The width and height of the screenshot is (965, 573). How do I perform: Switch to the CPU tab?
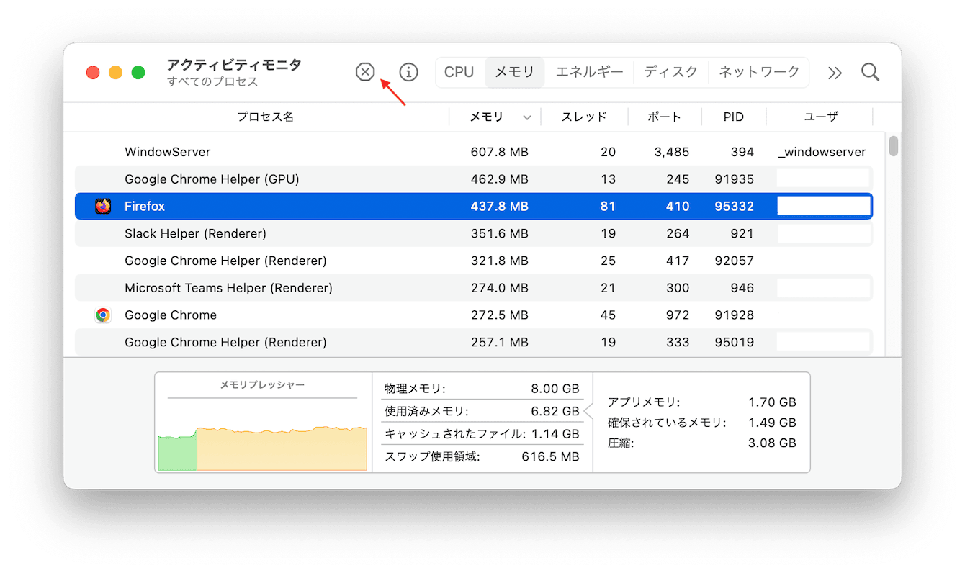459,72
